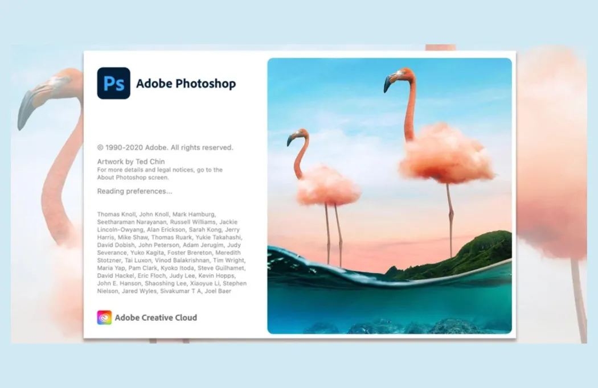Click the "Adobe Photoshop" title text
Image resolution: width=598 pixels, height=388 pixels.
[186, 84]
